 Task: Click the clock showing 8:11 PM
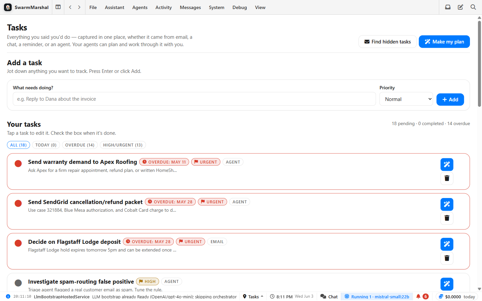(292, 296)
